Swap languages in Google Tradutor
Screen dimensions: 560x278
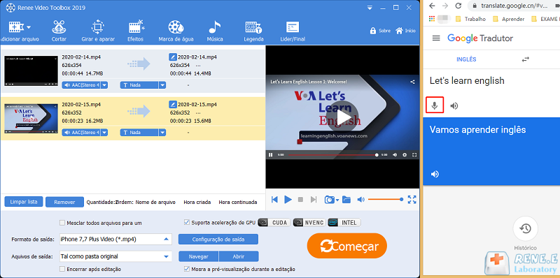(x=525, y=59)
